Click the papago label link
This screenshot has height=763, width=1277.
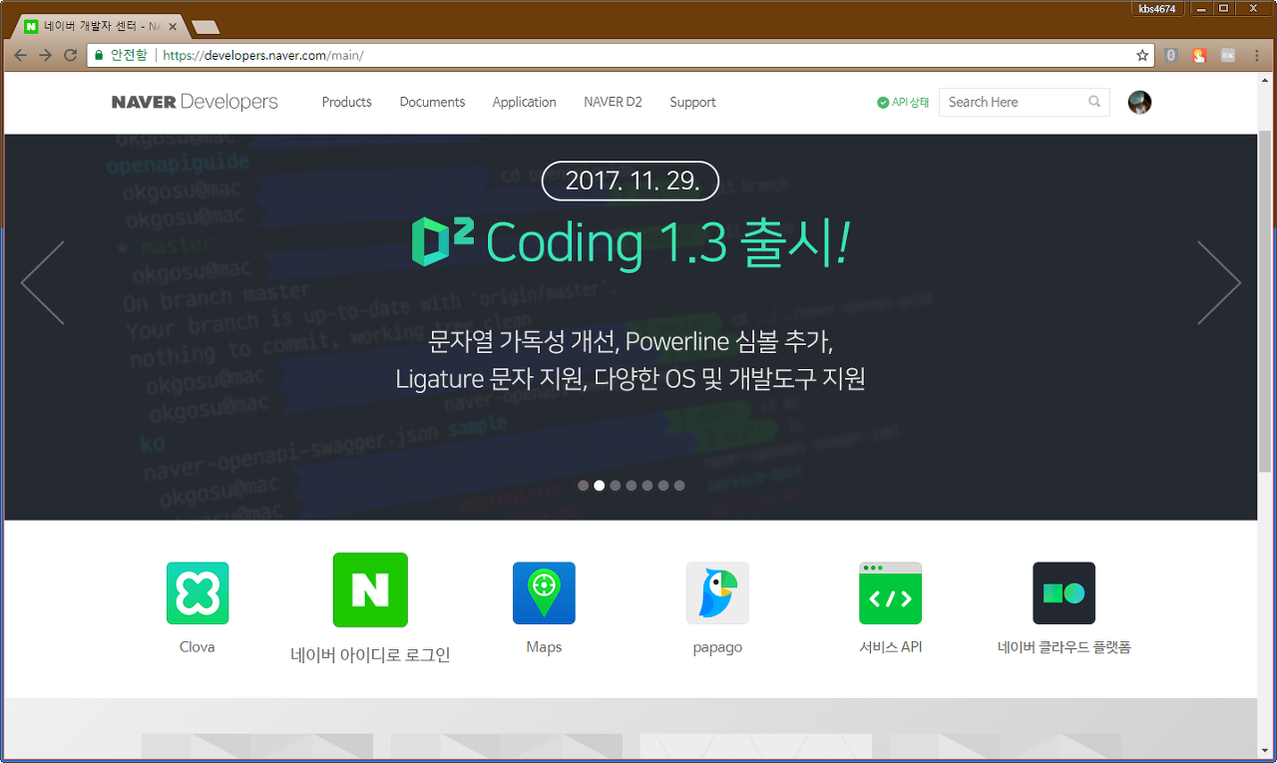[717, 648]
